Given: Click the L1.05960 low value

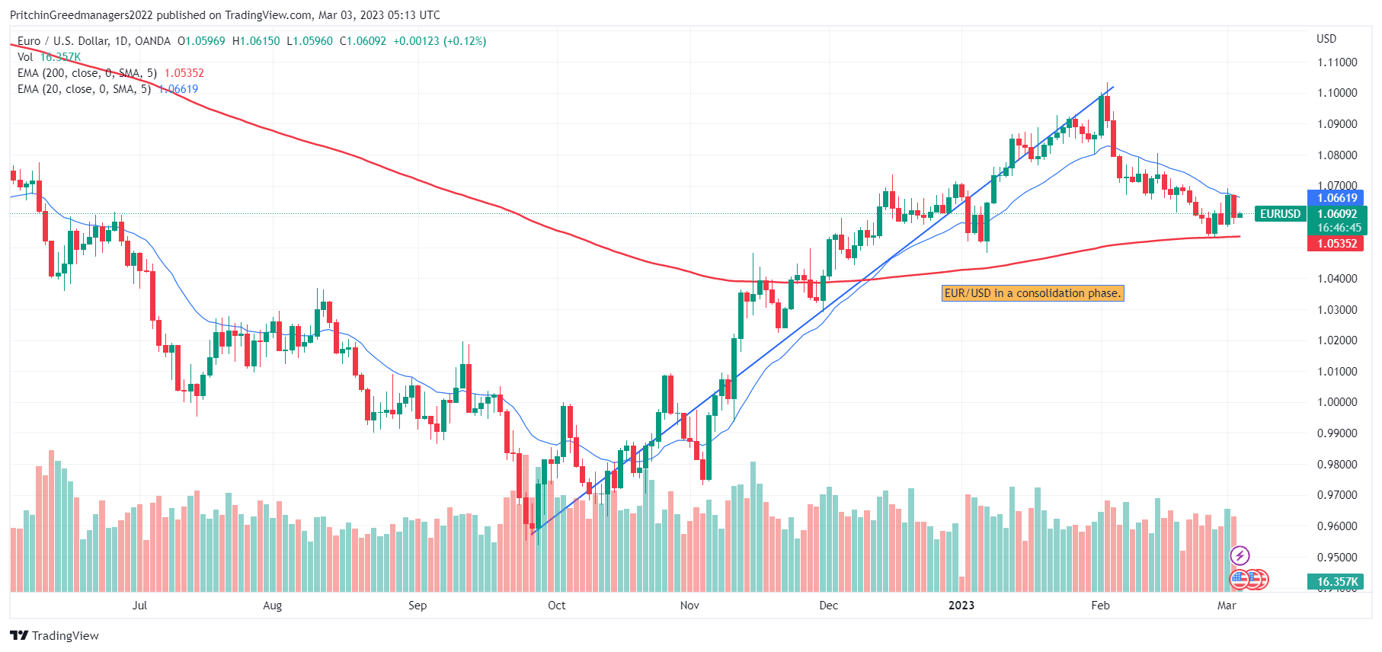Looking at the screenshot, I should coord(309,41).
